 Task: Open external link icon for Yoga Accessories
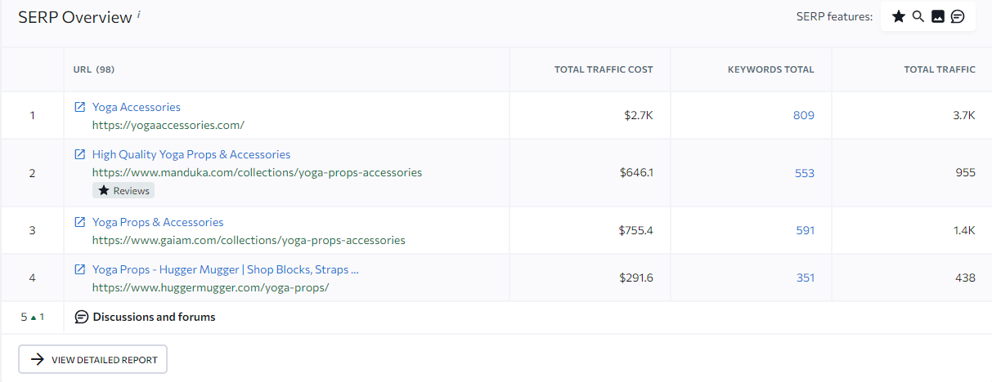pos(80,107)
